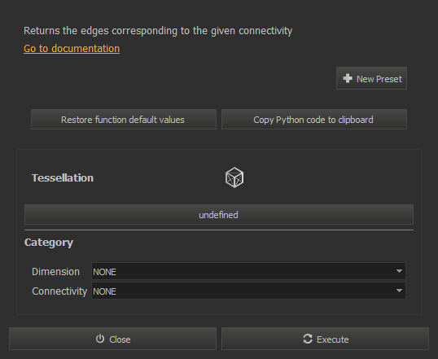This screenshot has width=438, height=359.
Task: Execute the function
Action: point(325,339)
